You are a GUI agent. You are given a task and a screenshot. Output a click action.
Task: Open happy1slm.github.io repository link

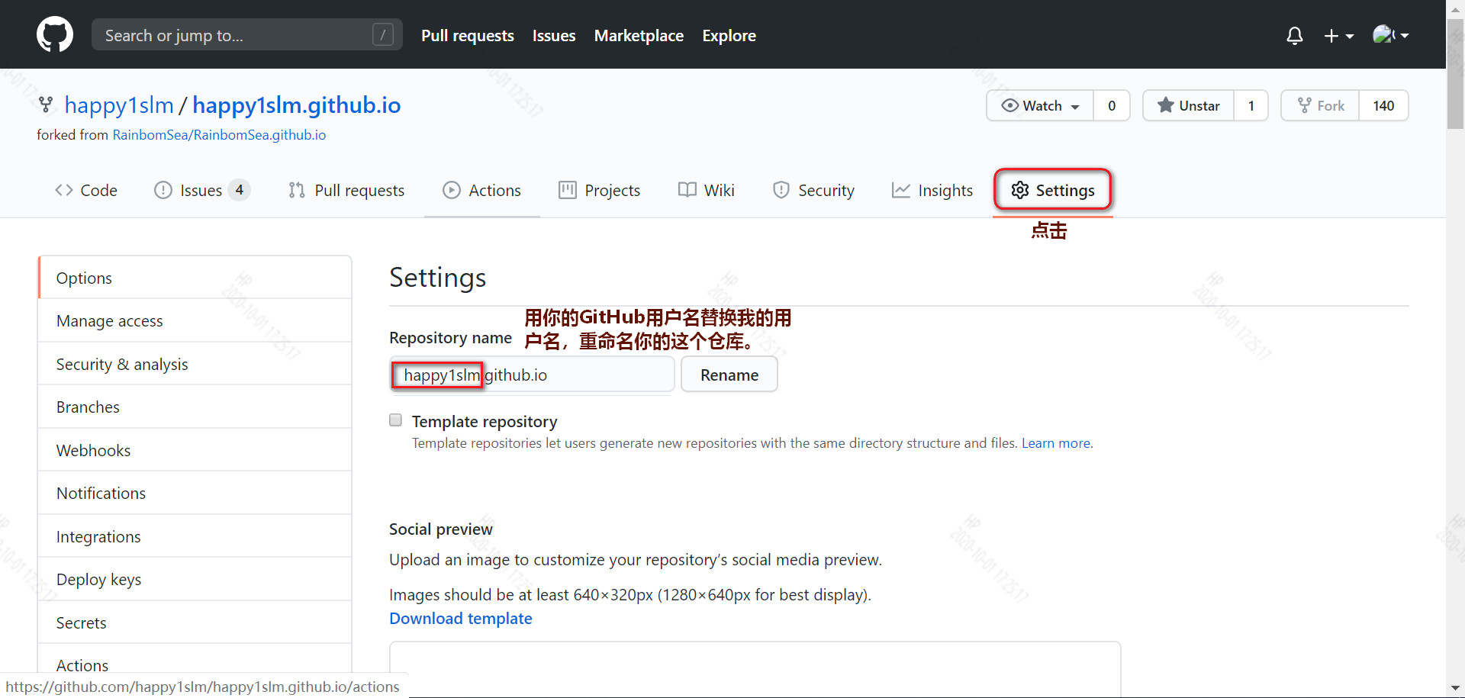point(297,105)
